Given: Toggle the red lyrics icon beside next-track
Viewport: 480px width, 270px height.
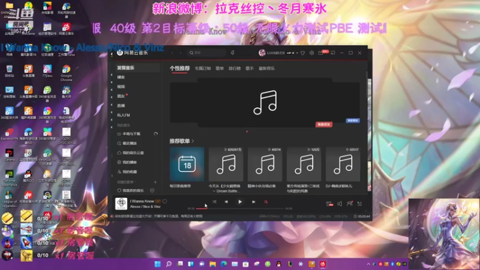Looking at the screenshot, I should tap(266, 202).
